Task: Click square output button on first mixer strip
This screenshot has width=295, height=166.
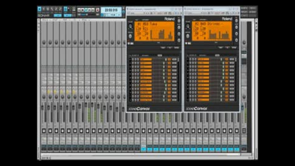Action: [44, 131]
